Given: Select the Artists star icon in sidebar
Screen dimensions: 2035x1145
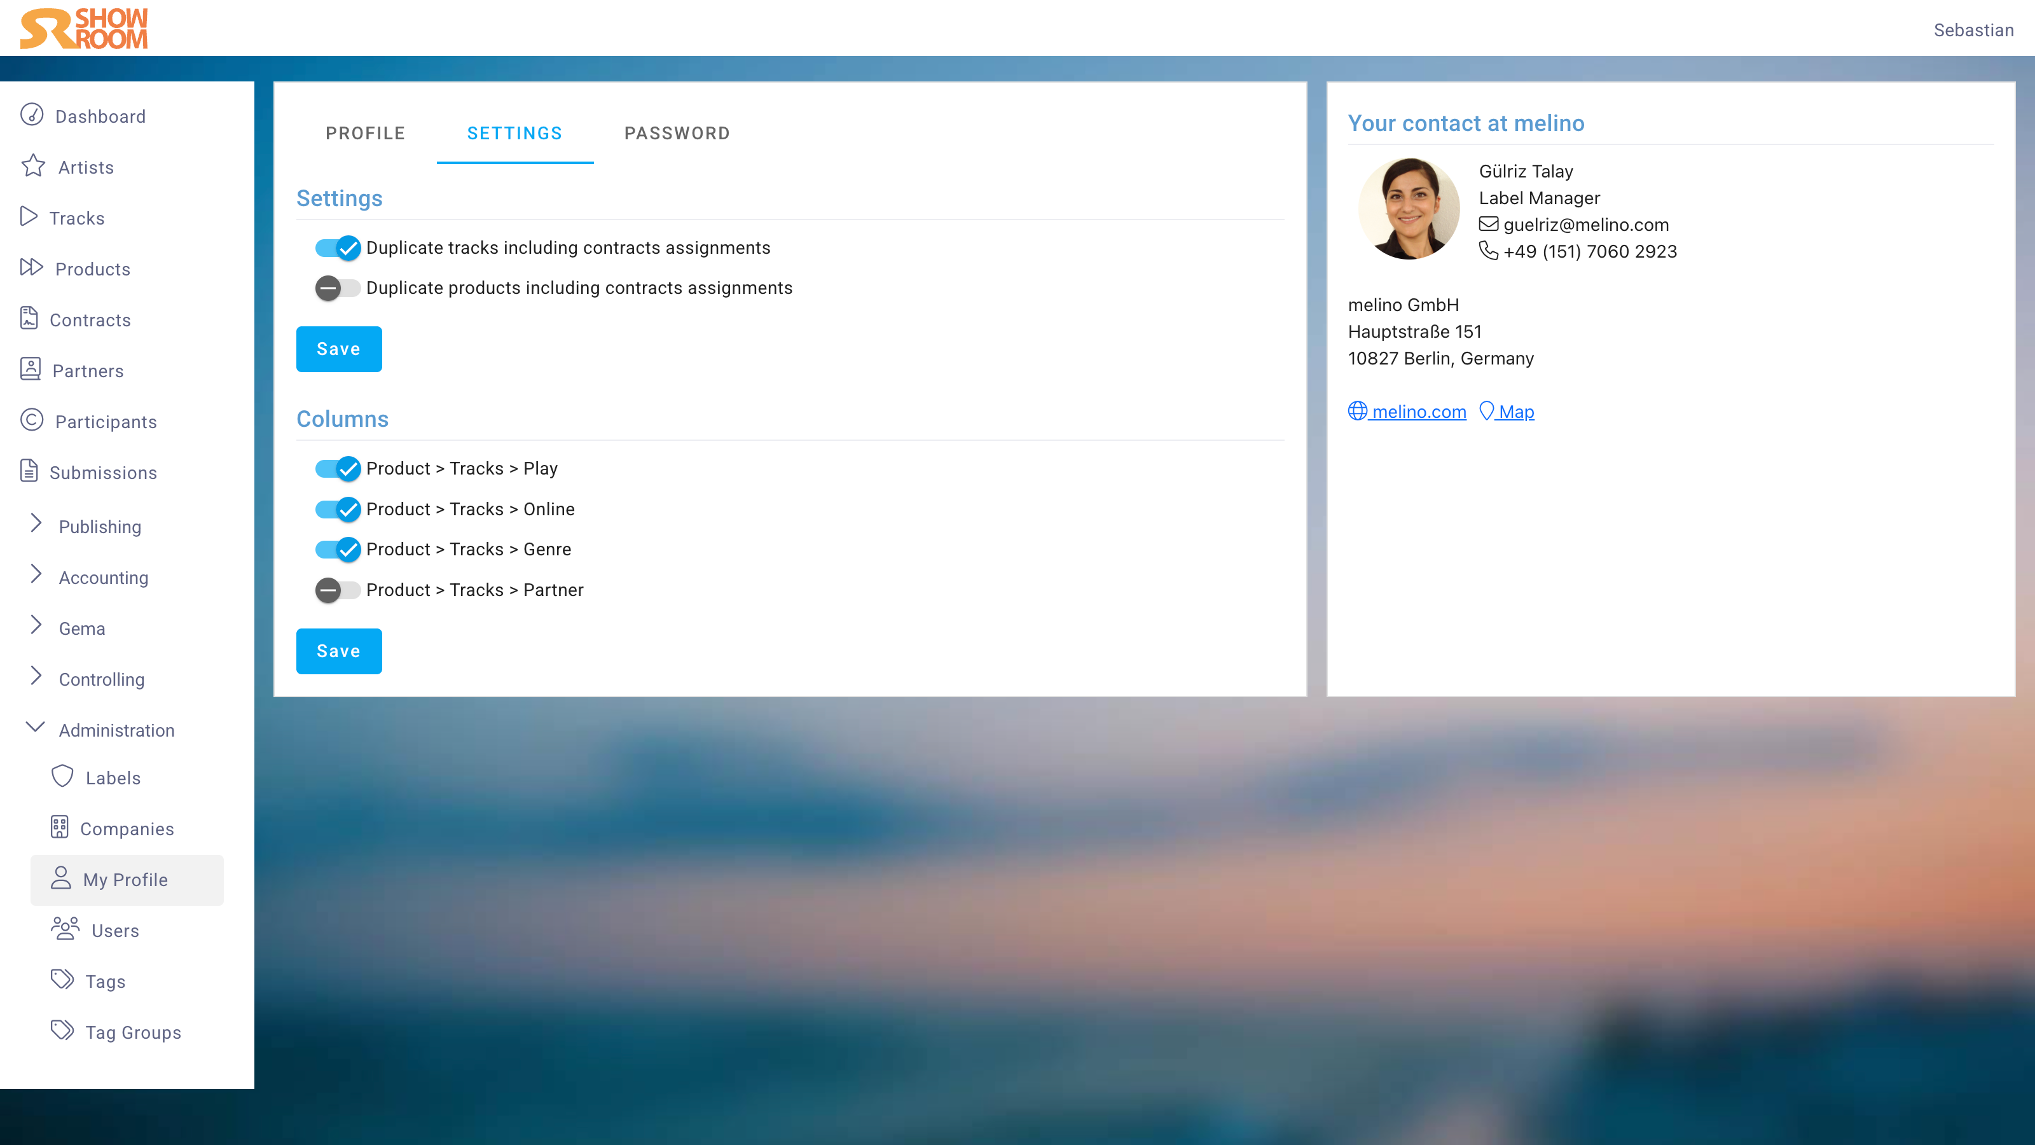Looking at the screenshot, I should pos(32,167).
